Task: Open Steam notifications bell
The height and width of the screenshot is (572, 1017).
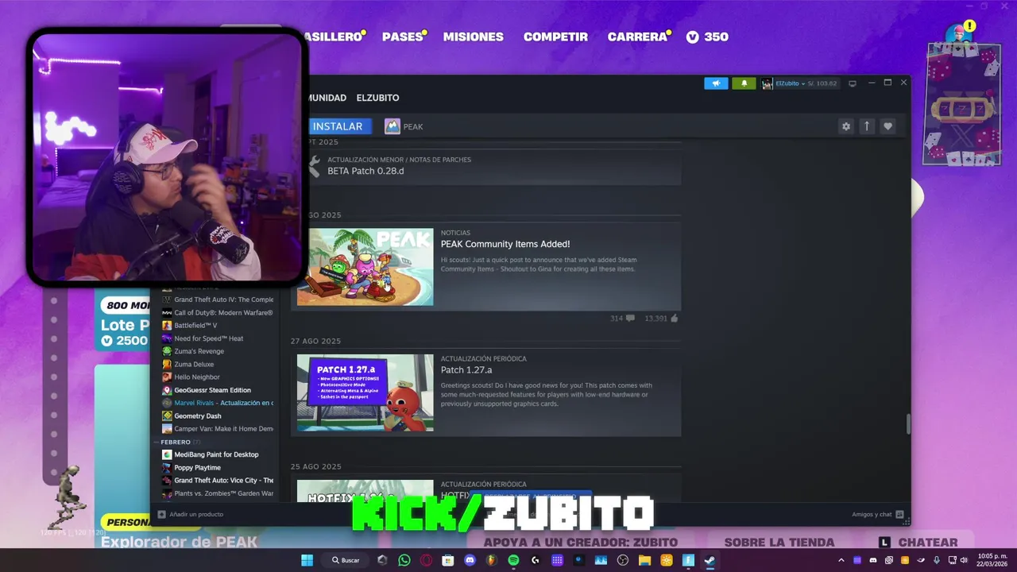Action: [744, 83]
